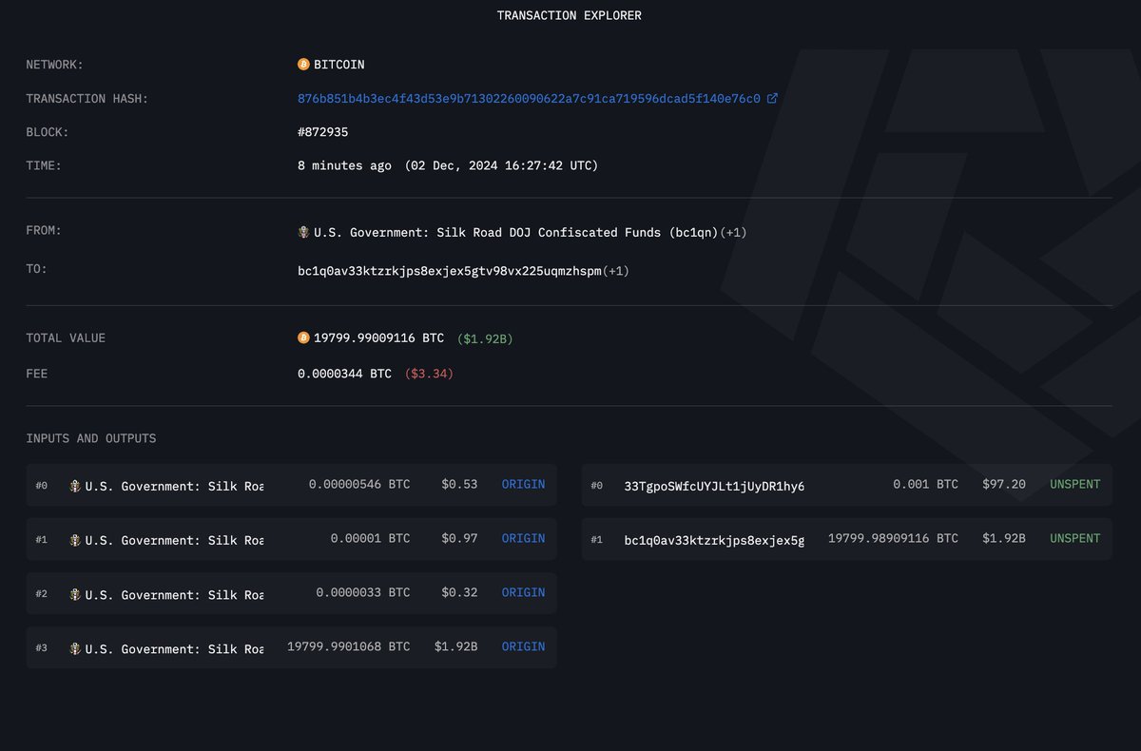Expand the (+1) in the TO row
1141x751 pixels.
pyautogui.click(x=616, y=271)
